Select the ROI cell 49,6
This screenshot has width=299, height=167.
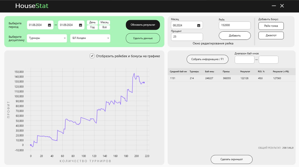[260, 78]
